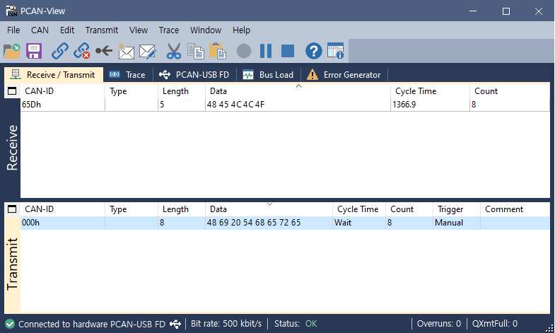Switch to the PCAN-USB FD tab

coord(194,75)
